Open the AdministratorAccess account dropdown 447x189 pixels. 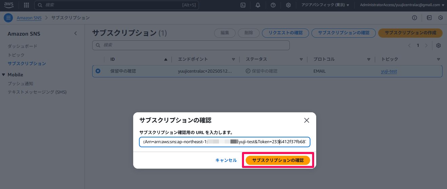click(x=402, y=5)
